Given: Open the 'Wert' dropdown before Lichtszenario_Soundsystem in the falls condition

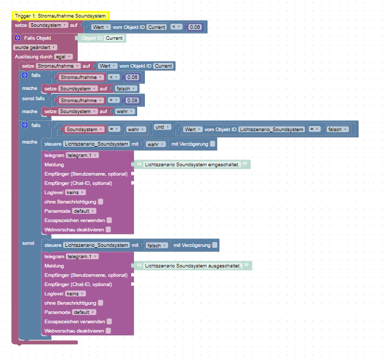Looking at the screenshot, I should (x=193, y=130).
